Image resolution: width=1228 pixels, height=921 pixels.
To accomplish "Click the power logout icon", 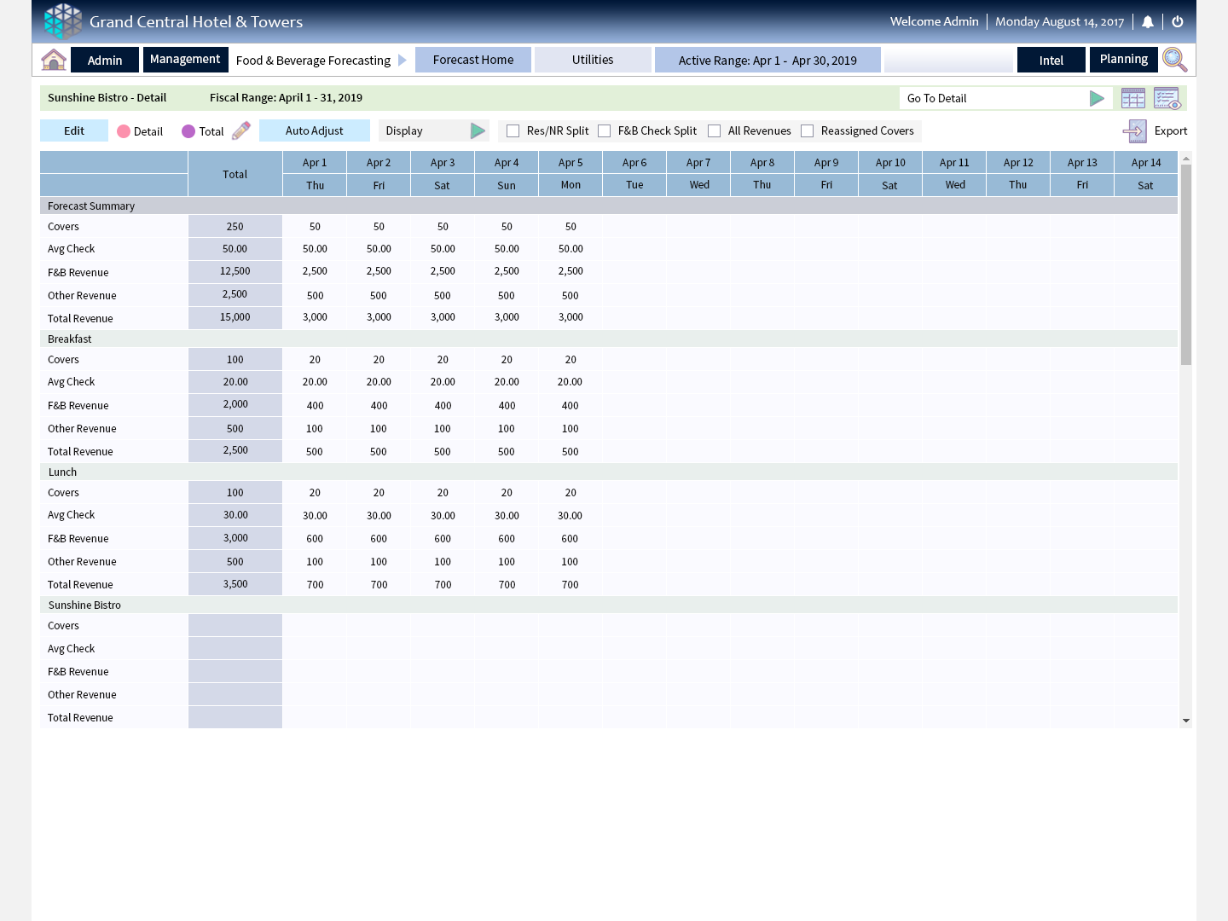I will tap(1178, 22).
